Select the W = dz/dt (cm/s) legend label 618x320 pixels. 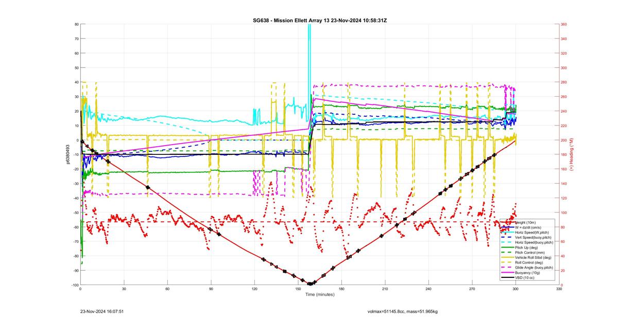[x=528, y=227]
